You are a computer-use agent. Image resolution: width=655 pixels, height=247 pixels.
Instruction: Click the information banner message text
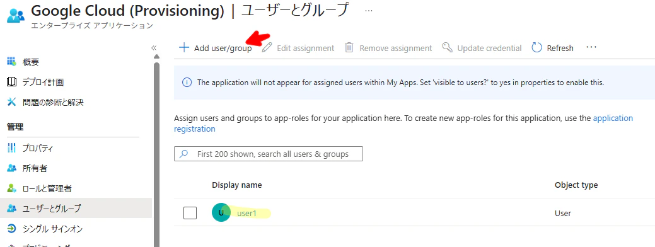coord(400,82)
